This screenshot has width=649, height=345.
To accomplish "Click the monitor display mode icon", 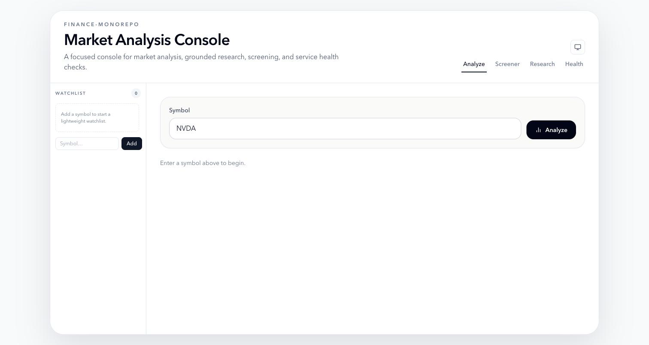I will point(578,47).
